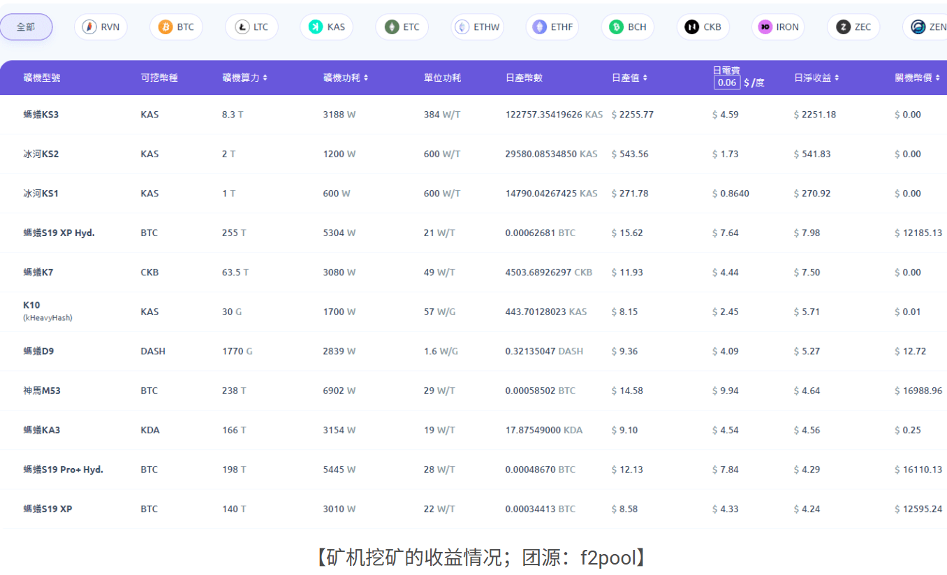Click the 0.00062681 BTC output

tap(541, 233)
